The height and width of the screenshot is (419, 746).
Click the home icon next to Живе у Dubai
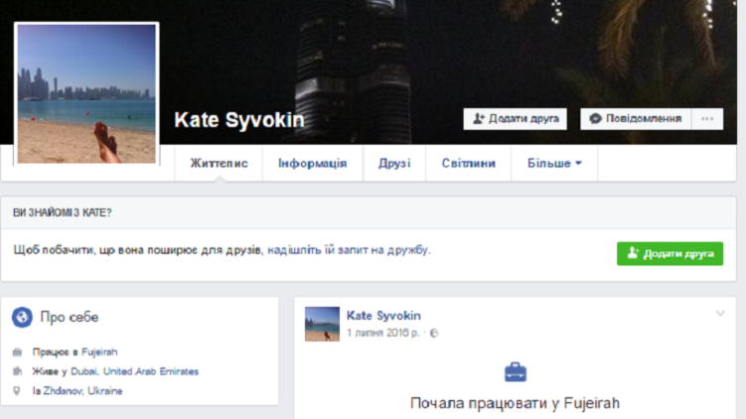pyautogui.click(x=18, y=371)
